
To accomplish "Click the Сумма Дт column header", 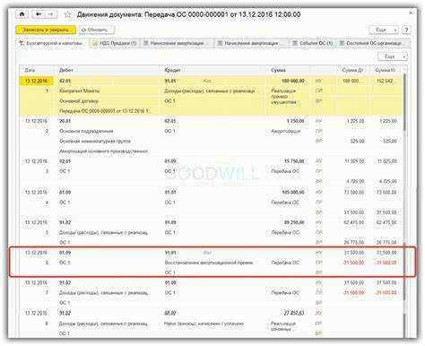I will click(x=352, y=70).
